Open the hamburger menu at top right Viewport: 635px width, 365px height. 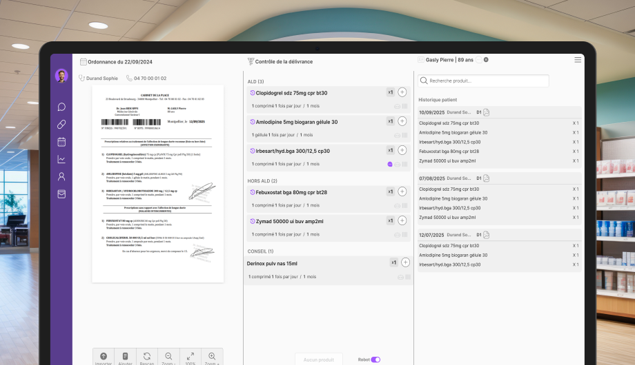(x=578, y=60)
